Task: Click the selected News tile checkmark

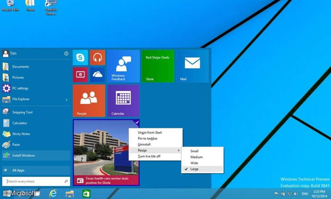Action: pyautogui.click(x=137, y=122)
